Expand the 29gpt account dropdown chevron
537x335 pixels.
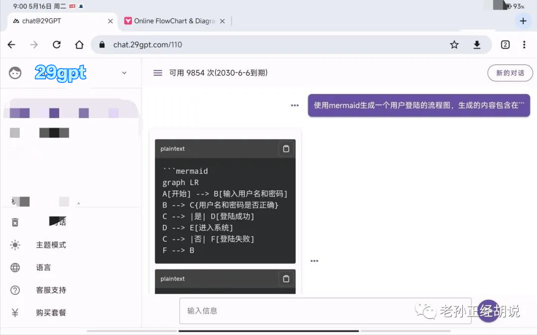coord(124,73)
